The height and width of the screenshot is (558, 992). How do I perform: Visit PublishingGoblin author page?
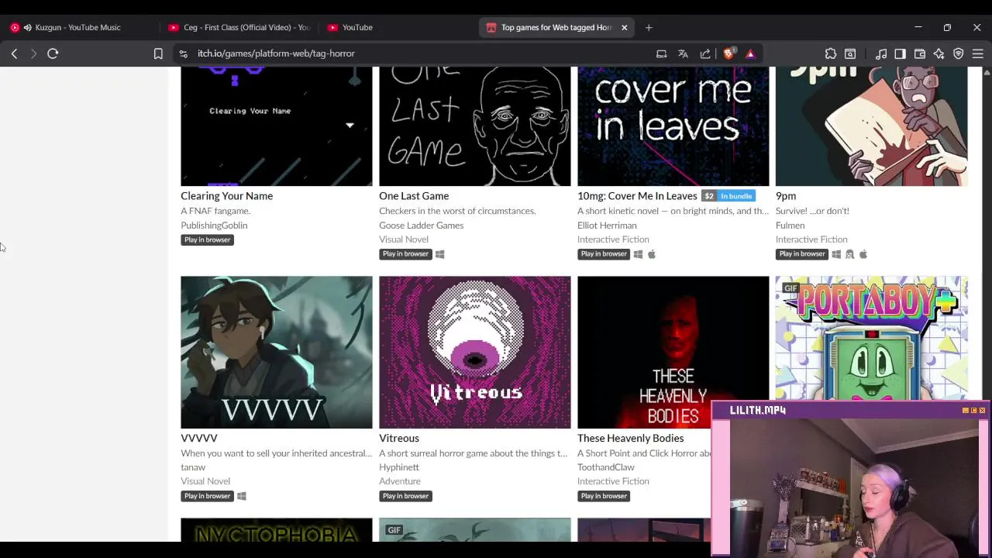click(x=214, y=226)
